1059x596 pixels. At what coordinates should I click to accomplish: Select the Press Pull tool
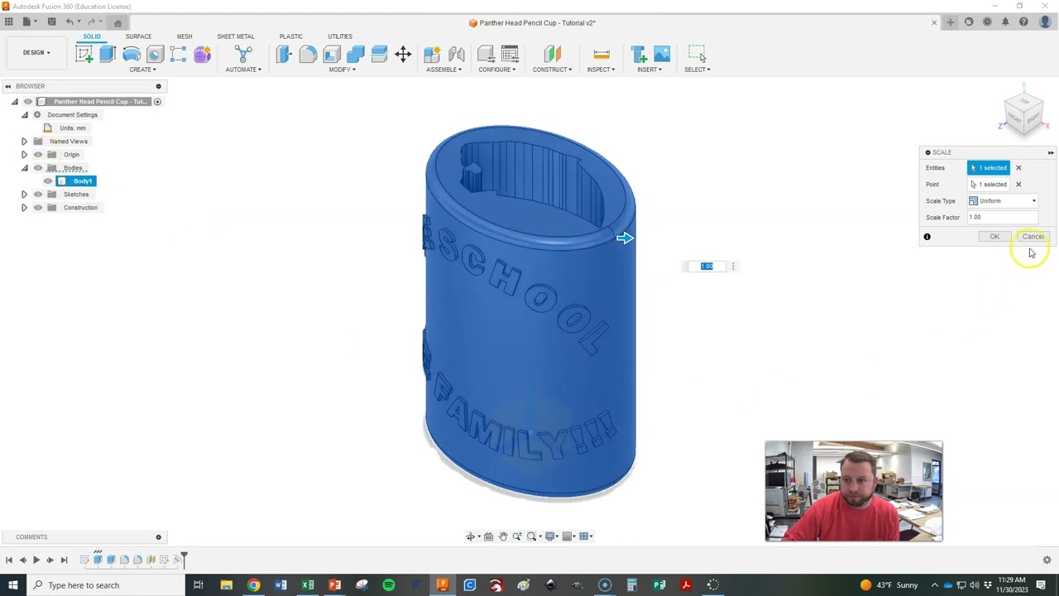(284, 55)
